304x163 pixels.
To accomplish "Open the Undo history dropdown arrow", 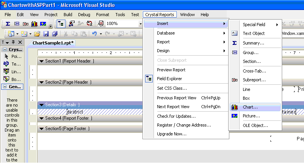I will point(101,34).
